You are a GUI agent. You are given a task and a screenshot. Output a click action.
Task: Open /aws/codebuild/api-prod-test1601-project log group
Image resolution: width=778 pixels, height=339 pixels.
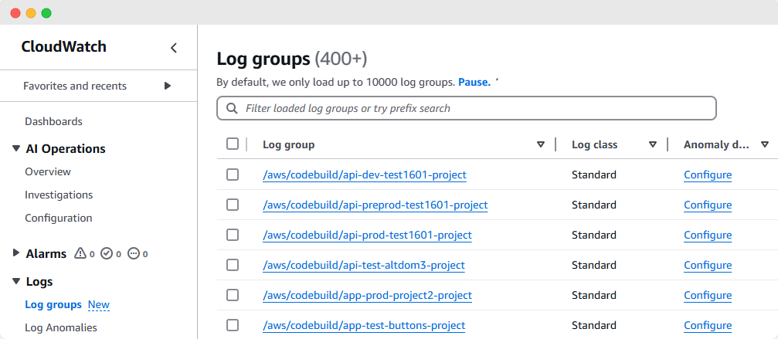(x=367, y=236)
